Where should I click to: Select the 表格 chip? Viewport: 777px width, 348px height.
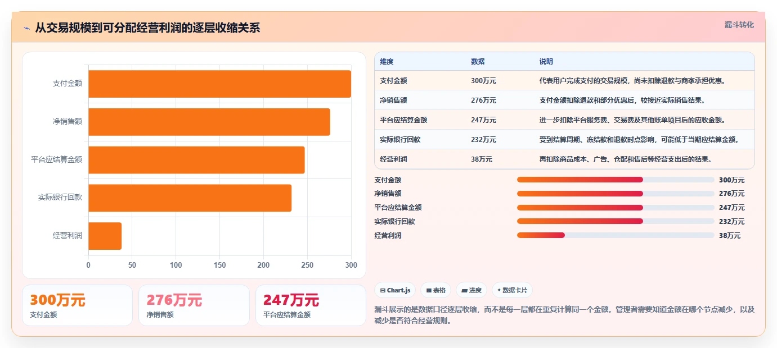435,290
